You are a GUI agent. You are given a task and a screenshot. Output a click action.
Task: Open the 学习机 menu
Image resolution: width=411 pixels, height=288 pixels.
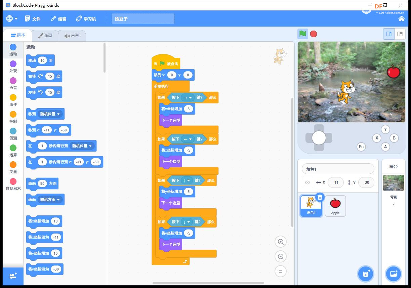click(86, 19)
